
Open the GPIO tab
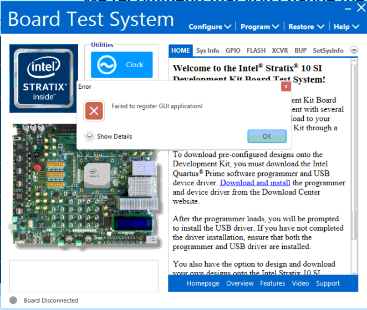tap(233, 50)
